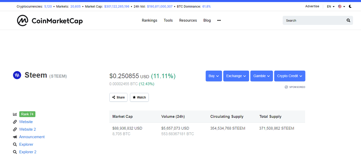Click the Markets count 20,605
The height and width of the screenshot is (155, 361).
pyautogui.click(x=76, y=6)
